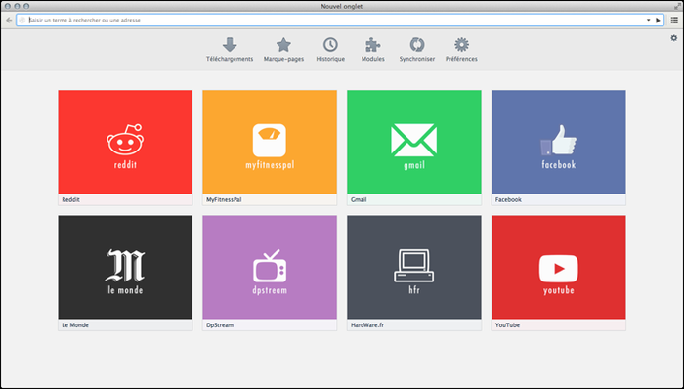The width and height of the screenshot is (684, 389).
Task: Click the go arrow in address bar
Action: (658, 21)
